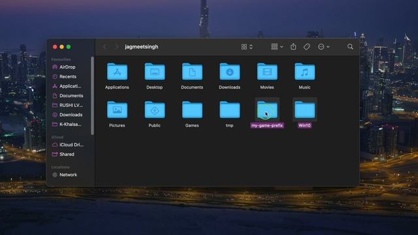This screenshot has width=418, height=235.
Task: Open RUSHI LV... in the sidebar
Action: pyautogui.click(x=71, y=105)
